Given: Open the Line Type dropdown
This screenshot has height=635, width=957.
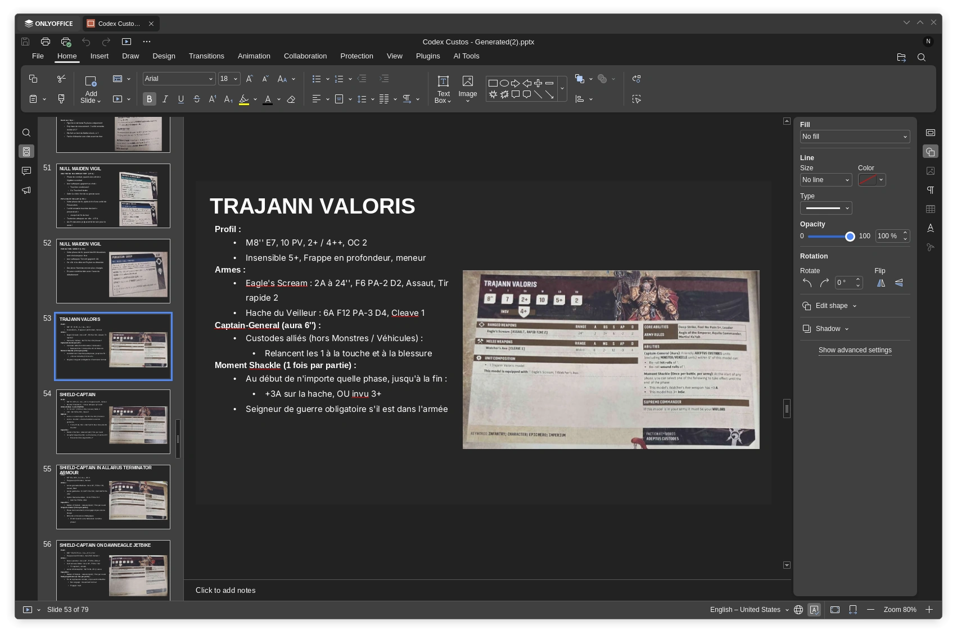Looking at the screenshot, I should (x=826, y=208).
